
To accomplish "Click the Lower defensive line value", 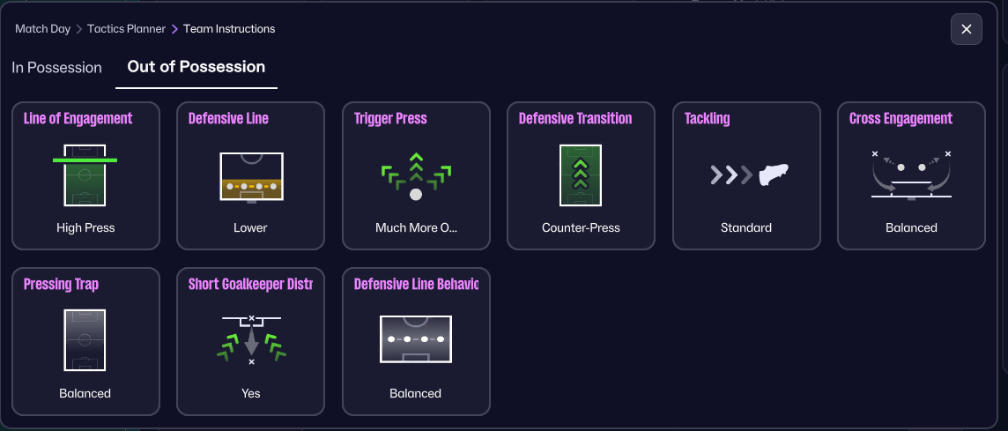I will coord(250,227).
